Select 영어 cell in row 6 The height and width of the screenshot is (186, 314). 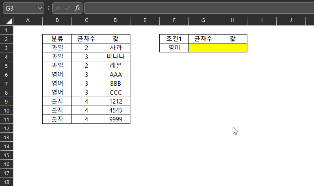click(57, 75)
